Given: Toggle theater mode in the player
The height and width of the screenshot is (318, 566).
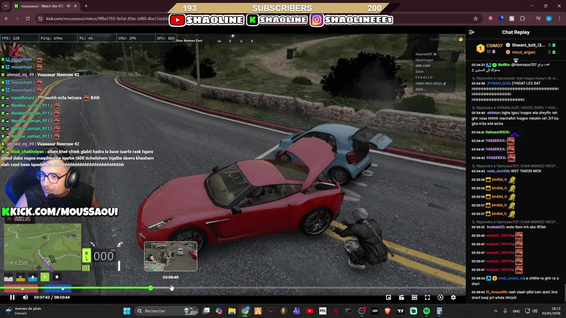Looking at the screenshot, I should (414, 297).
